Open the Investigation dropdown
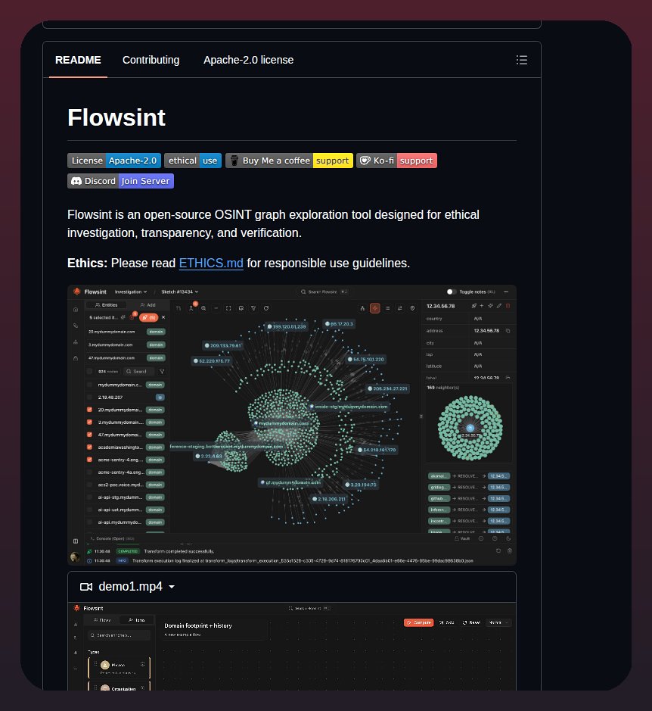The width and height of the screenshot is (652, 711). [131, 292]
